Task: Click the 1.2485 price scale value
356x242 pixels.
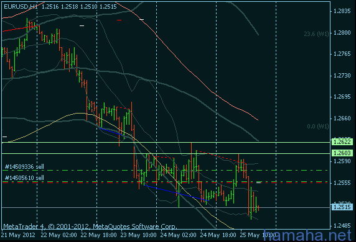Action: [x=342, y=225]
